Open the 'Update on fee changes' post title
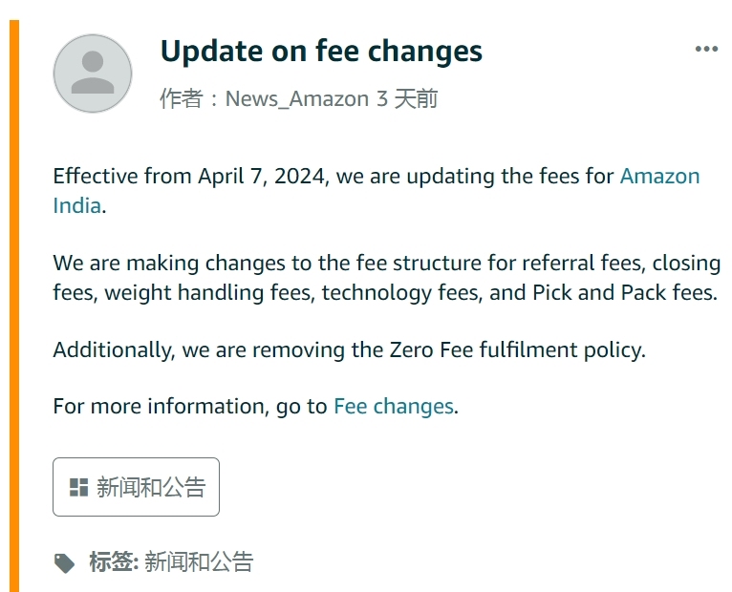This screenshot has height=592, width=732. click(321, 51)
